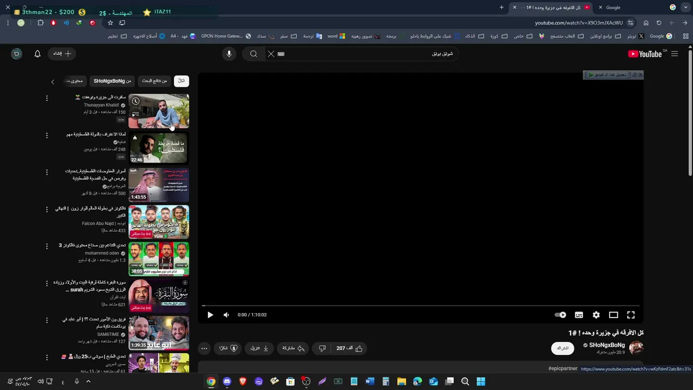Subscribe to SHoNgxBoNg with the اشتراك button
The image size is (693, 390).
[x=563, y=348]
